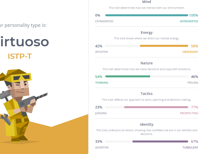Click the THINKING label
205x154 pixels.
coord(102,83)
